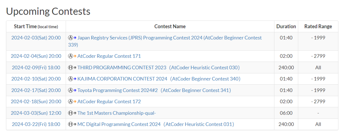The width and height of the screenshot is (345, 138).
Task: Click the circled H icon beside Masters Championship-qual-
Action: pos(70,113)
